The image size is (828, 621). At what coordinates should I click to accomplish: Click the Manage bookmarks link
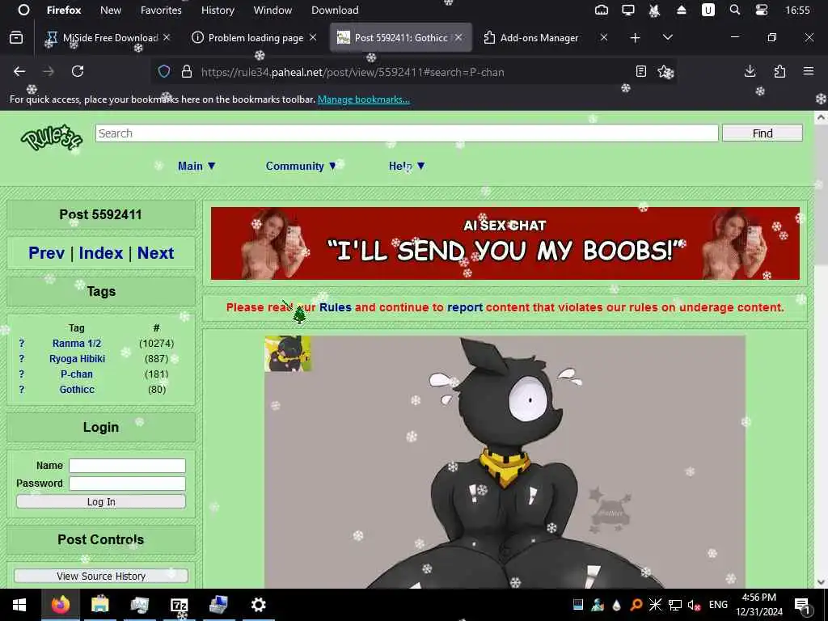pyautogui.click(x=363, y=99)
